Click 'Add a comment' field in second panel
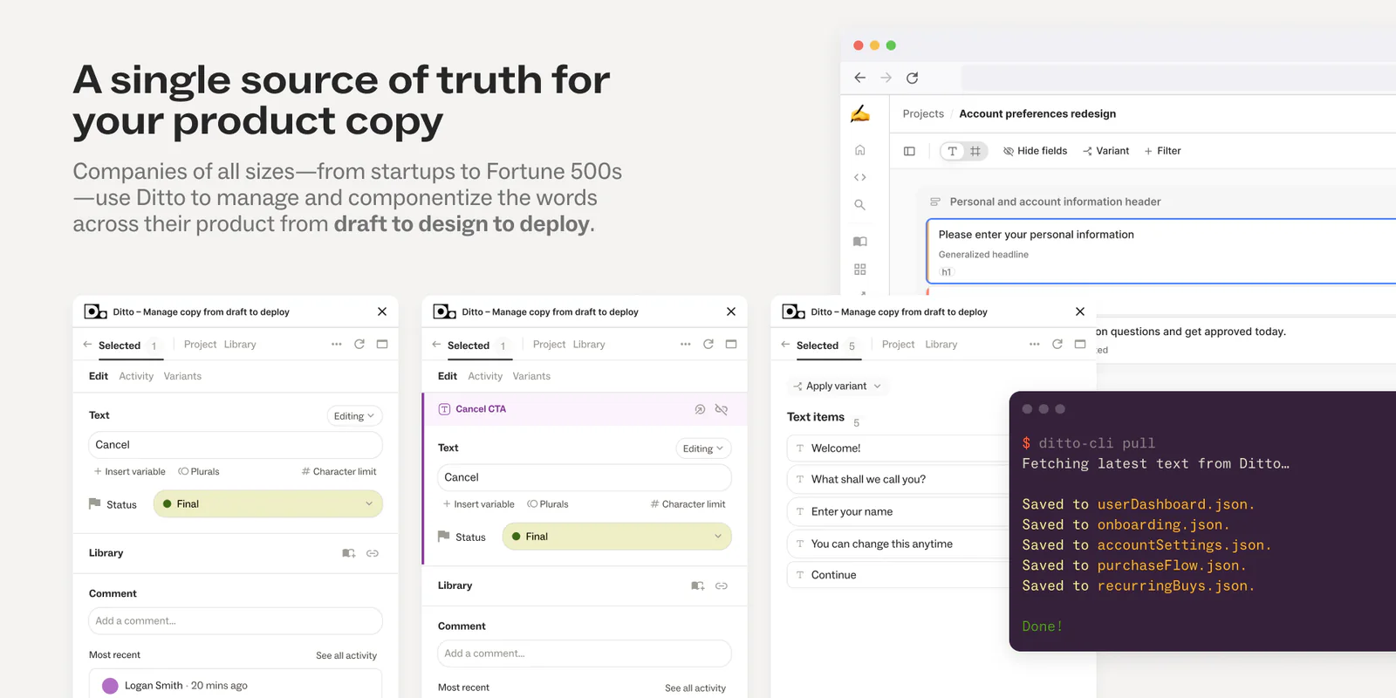 coord(585,654)
